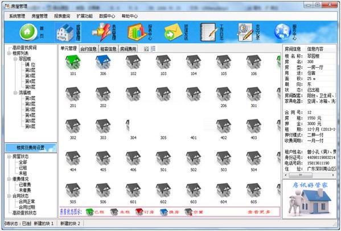Screen dimensions: 341x231
Task: Switch to list view button
Action: [153, 49]
